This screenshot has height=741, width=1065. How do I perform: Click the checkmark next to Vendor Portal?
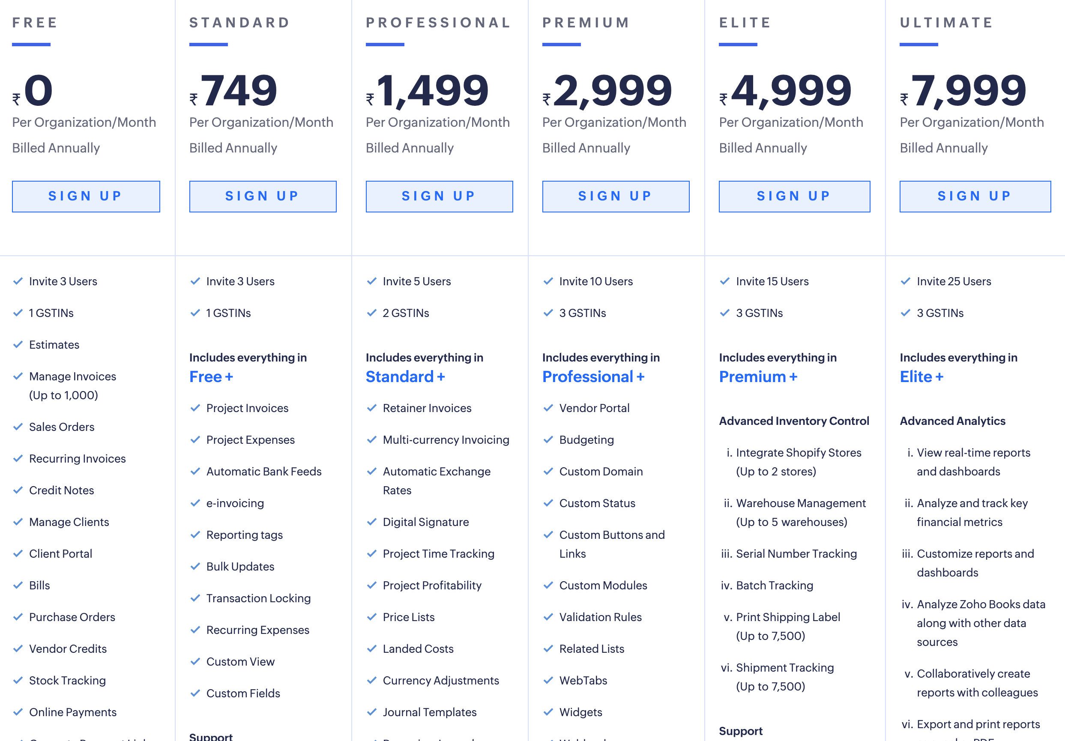coord(548,408)
